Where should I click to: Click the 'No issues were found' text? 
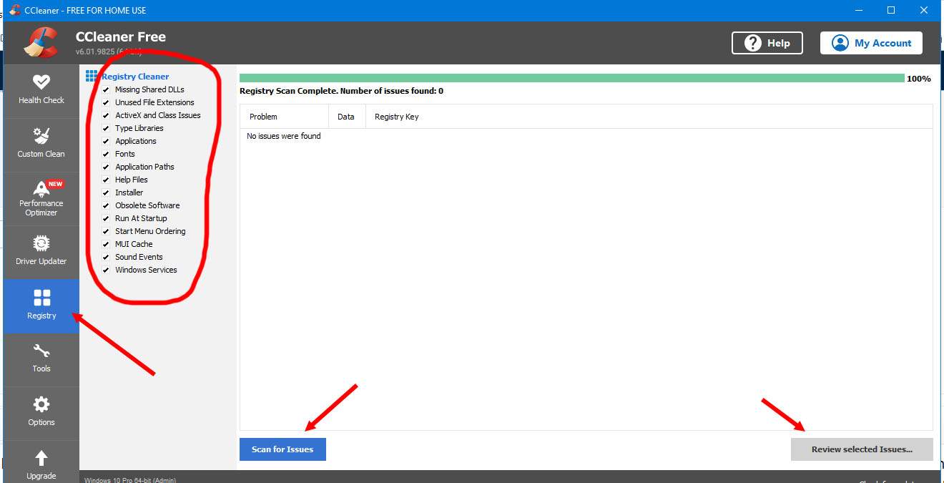pyautogui.click(x=284, y=136)
